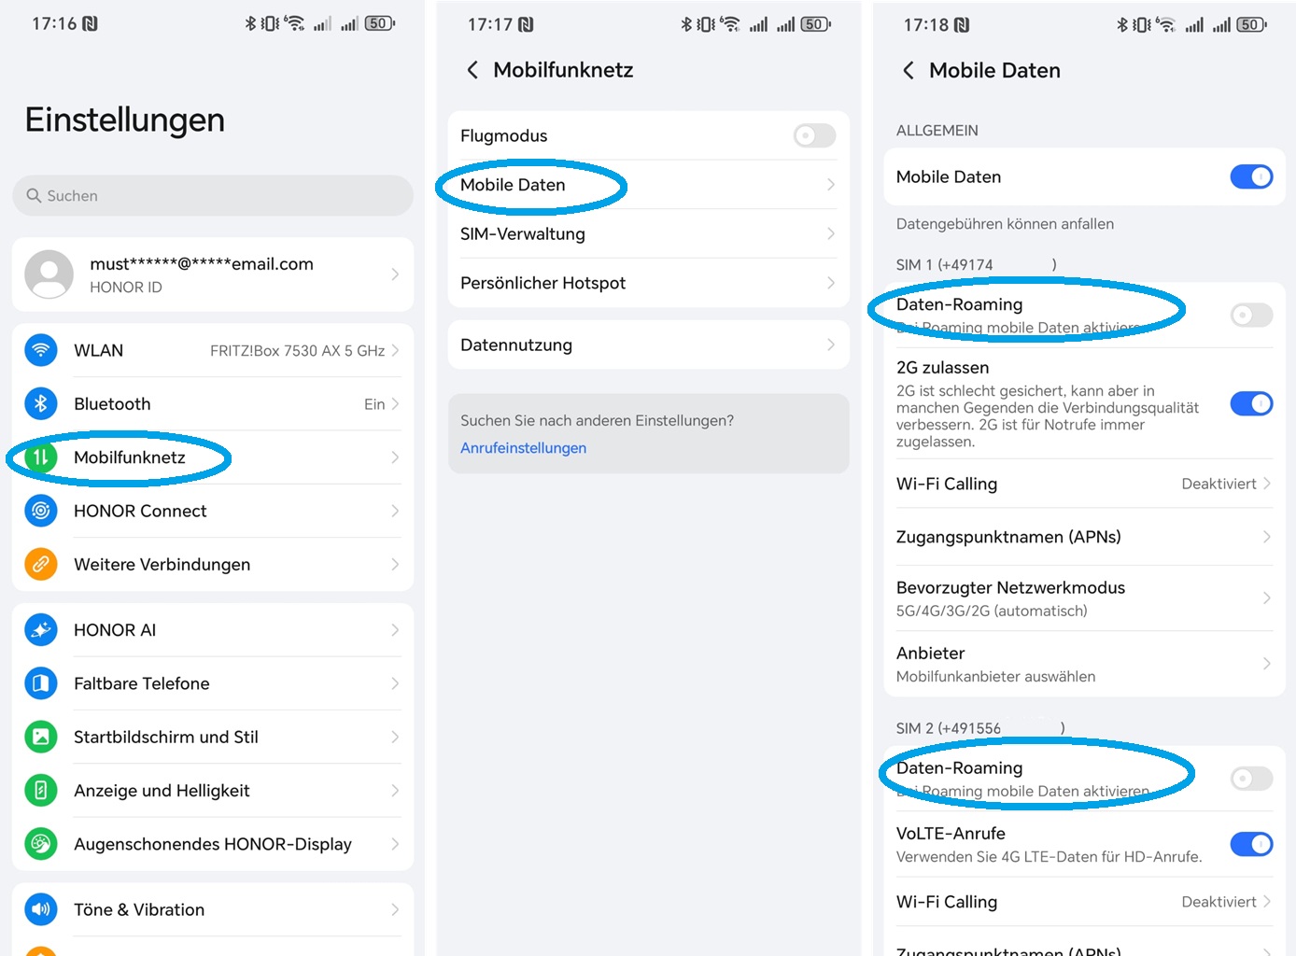Open Zugangspunktnamen (APNs) chevron for SIM 1
1296x956 pixels.
tap(1266, 537)
